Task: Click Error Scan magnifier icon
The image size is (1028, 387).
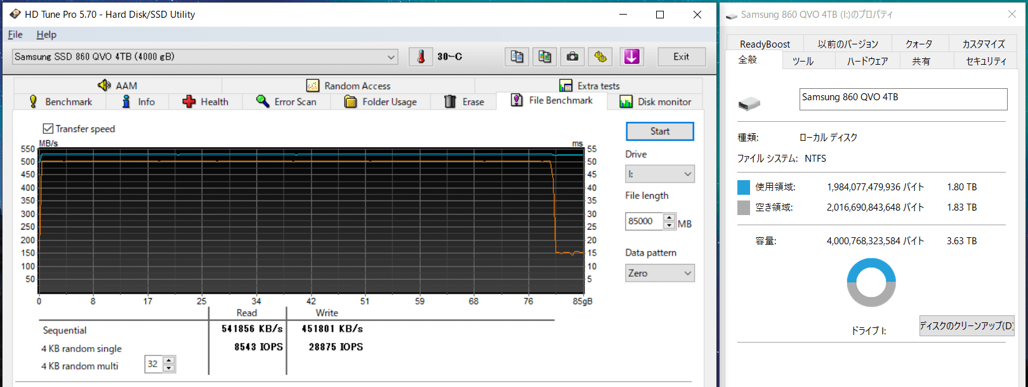Action: (x=263, y=102)
